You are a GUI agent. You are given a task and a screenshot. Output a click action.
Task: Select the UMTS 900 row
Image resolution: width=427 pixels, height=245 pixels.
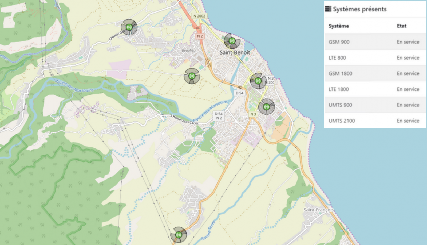click(375, 105)
